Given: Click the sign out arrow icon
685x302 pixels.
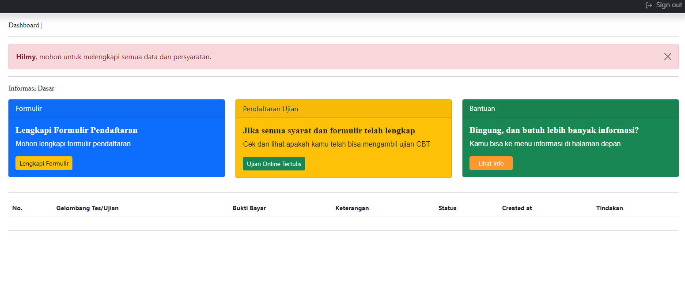Looking at the screenshot, I should coord(649,5).
